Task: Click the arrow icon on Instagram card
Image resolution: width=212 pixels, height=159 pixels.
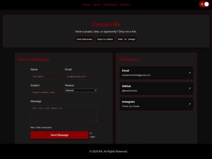Action: [190, 104]
